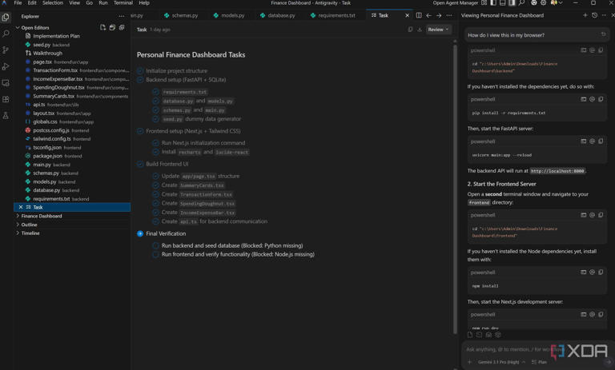Open Explorer panel more actions ellipsis
This screenshot has width=615, height=370.
pos(122,16)
